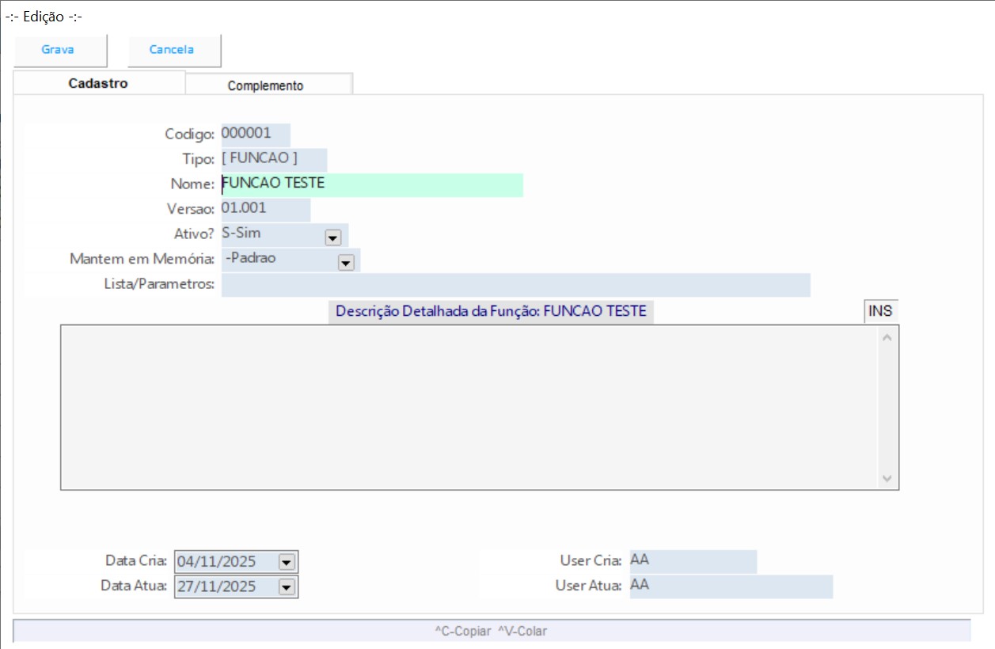995x649 pixels.
Task: Open the Data Atua date picker
Action: [x=287, y=586]
